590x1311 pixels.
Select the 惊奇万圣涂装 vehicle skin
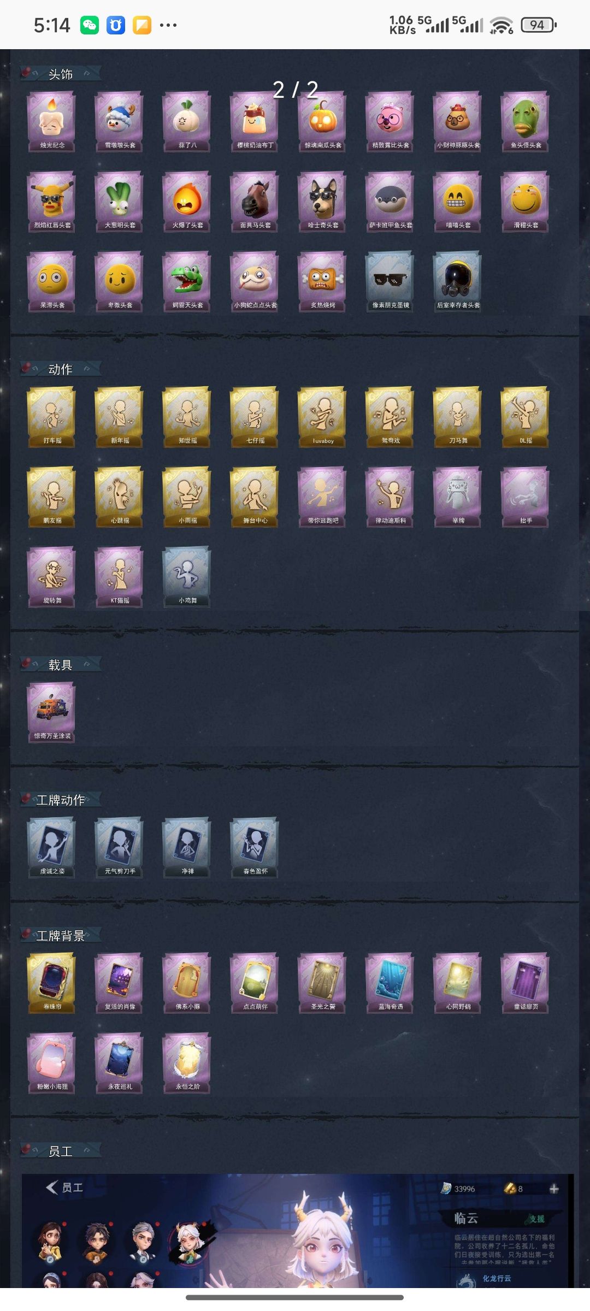52,712
